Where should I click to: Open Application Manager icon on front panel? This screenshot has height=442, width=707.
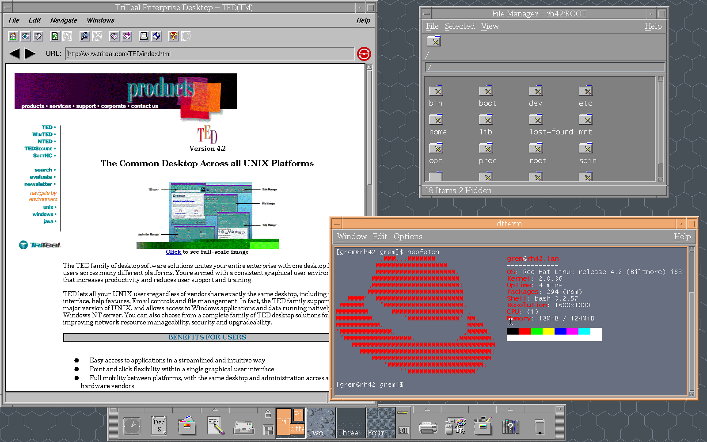[483, 426]
